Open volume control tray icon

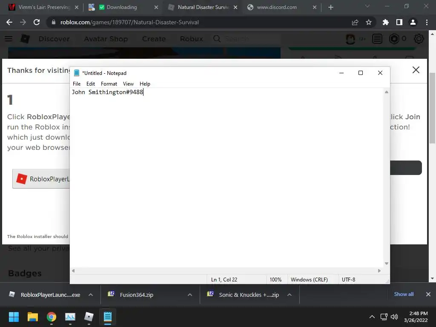click(x=394, y=317)
